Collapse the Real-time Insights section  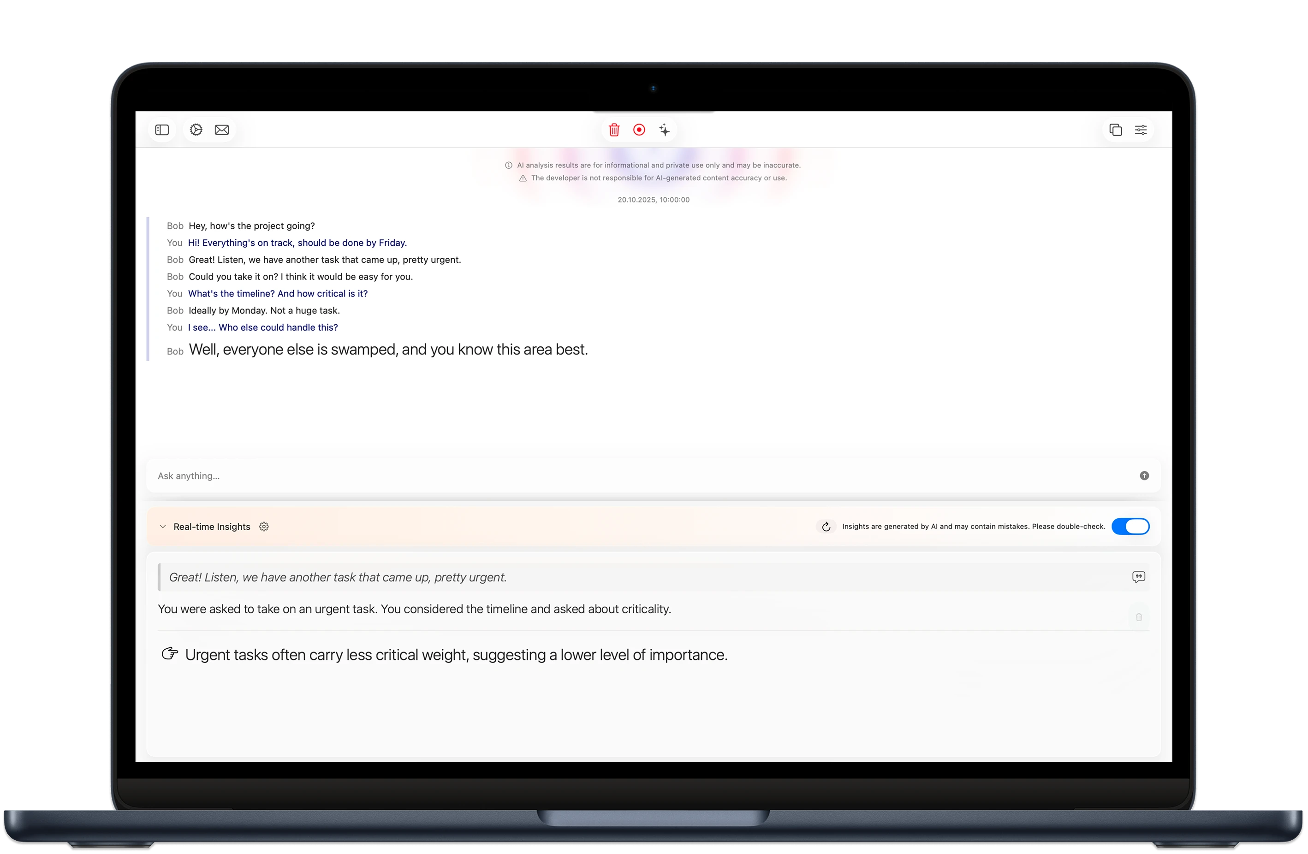click(163, 527)
